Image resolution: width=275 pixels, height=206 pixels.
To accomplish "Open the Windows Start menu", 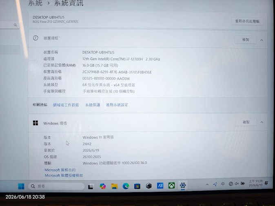I will [x=21, y=186].
